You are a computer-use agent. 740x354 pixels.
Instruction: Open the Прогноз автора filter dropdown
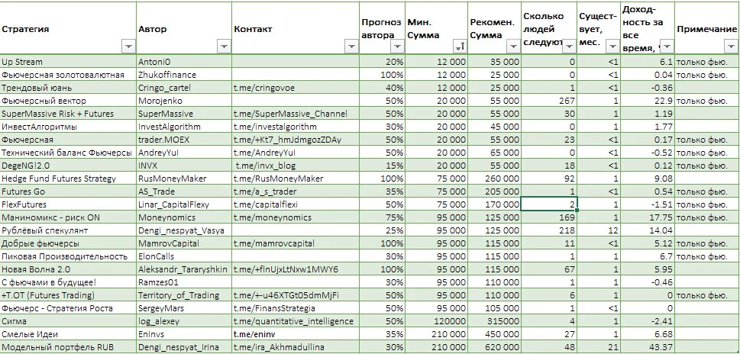pos(397,47)
